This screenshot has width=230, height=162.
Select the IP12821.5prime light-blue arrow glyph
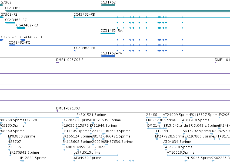(x=22, y=161)
